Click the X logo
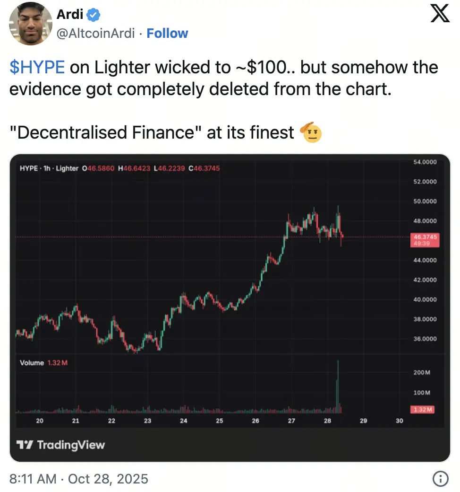This screenshot has height=492, width=460. (x=440, y=14)
